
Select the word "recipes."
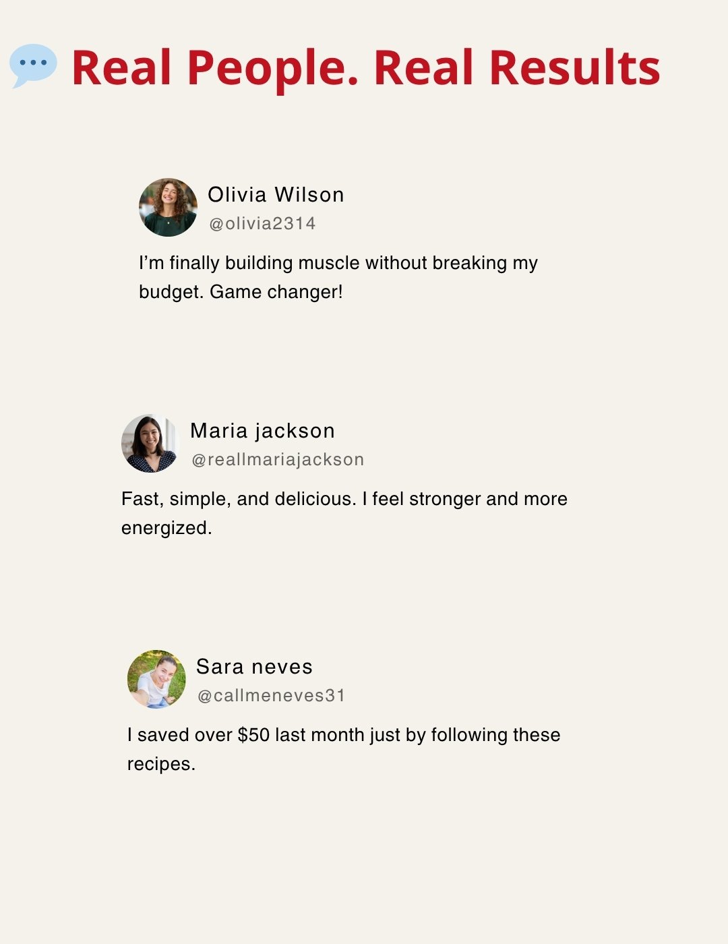tap(161, 764)
